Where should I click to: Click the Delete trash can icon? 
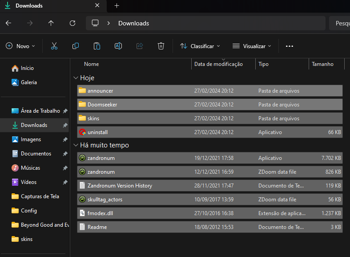[x=161, y=46]
